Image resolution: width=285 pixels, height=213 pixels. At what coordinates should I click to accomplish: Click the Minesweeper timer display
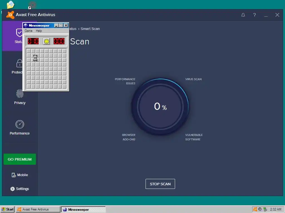(59, 41)
